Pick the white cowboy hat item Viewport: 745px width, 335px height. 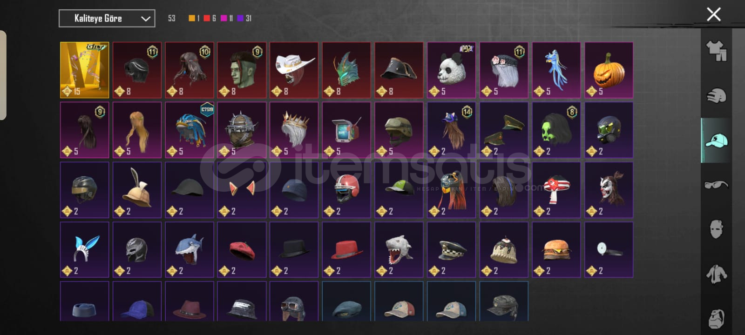(294, 70)
